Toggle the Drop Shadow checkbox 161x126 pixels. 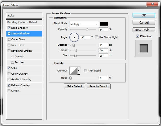click(9, 28)
